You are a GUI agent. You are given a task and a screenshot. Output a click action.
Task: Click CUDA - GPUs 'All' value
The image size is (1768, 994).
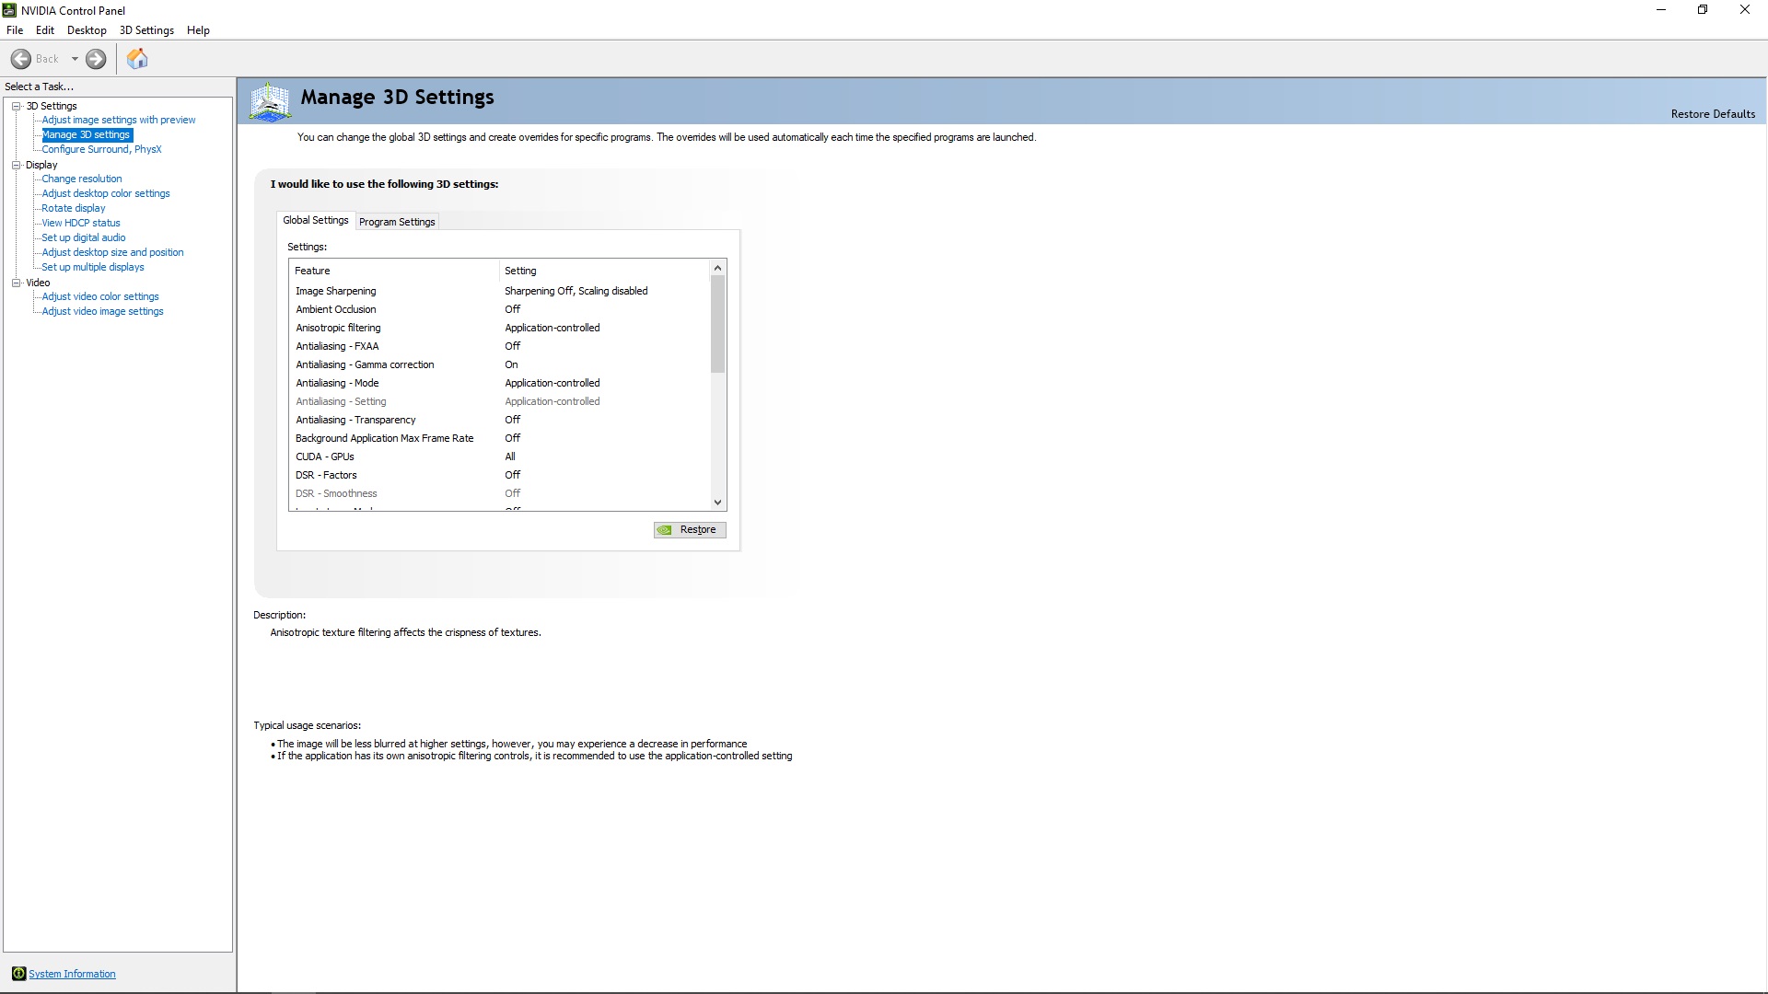point(510,457)
